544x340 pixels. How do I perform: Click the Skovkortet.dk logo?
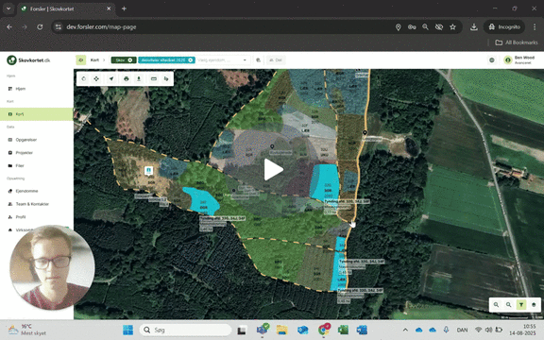tap(28, 60)
